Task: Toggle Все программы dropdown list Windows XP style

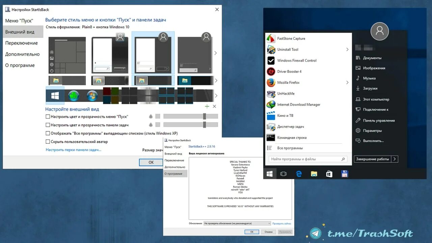Action: tap(48, 133)
